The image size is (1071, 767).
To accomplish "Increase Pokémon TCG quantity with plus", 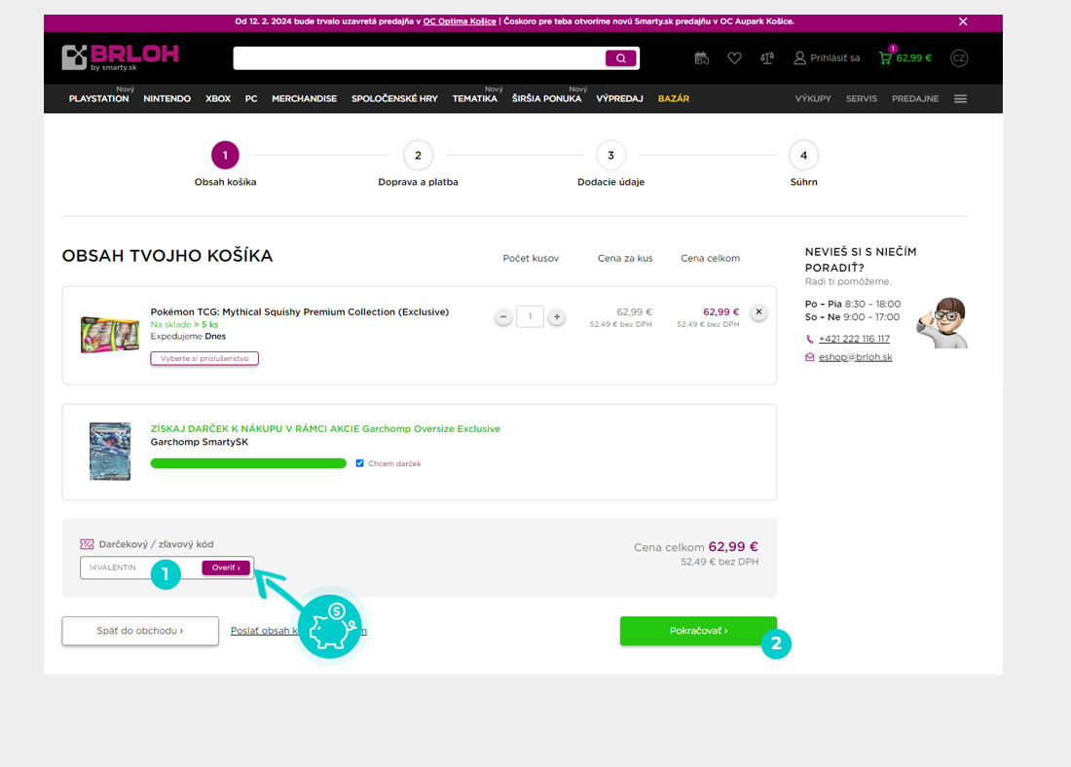I will click(x=557, y=317).
